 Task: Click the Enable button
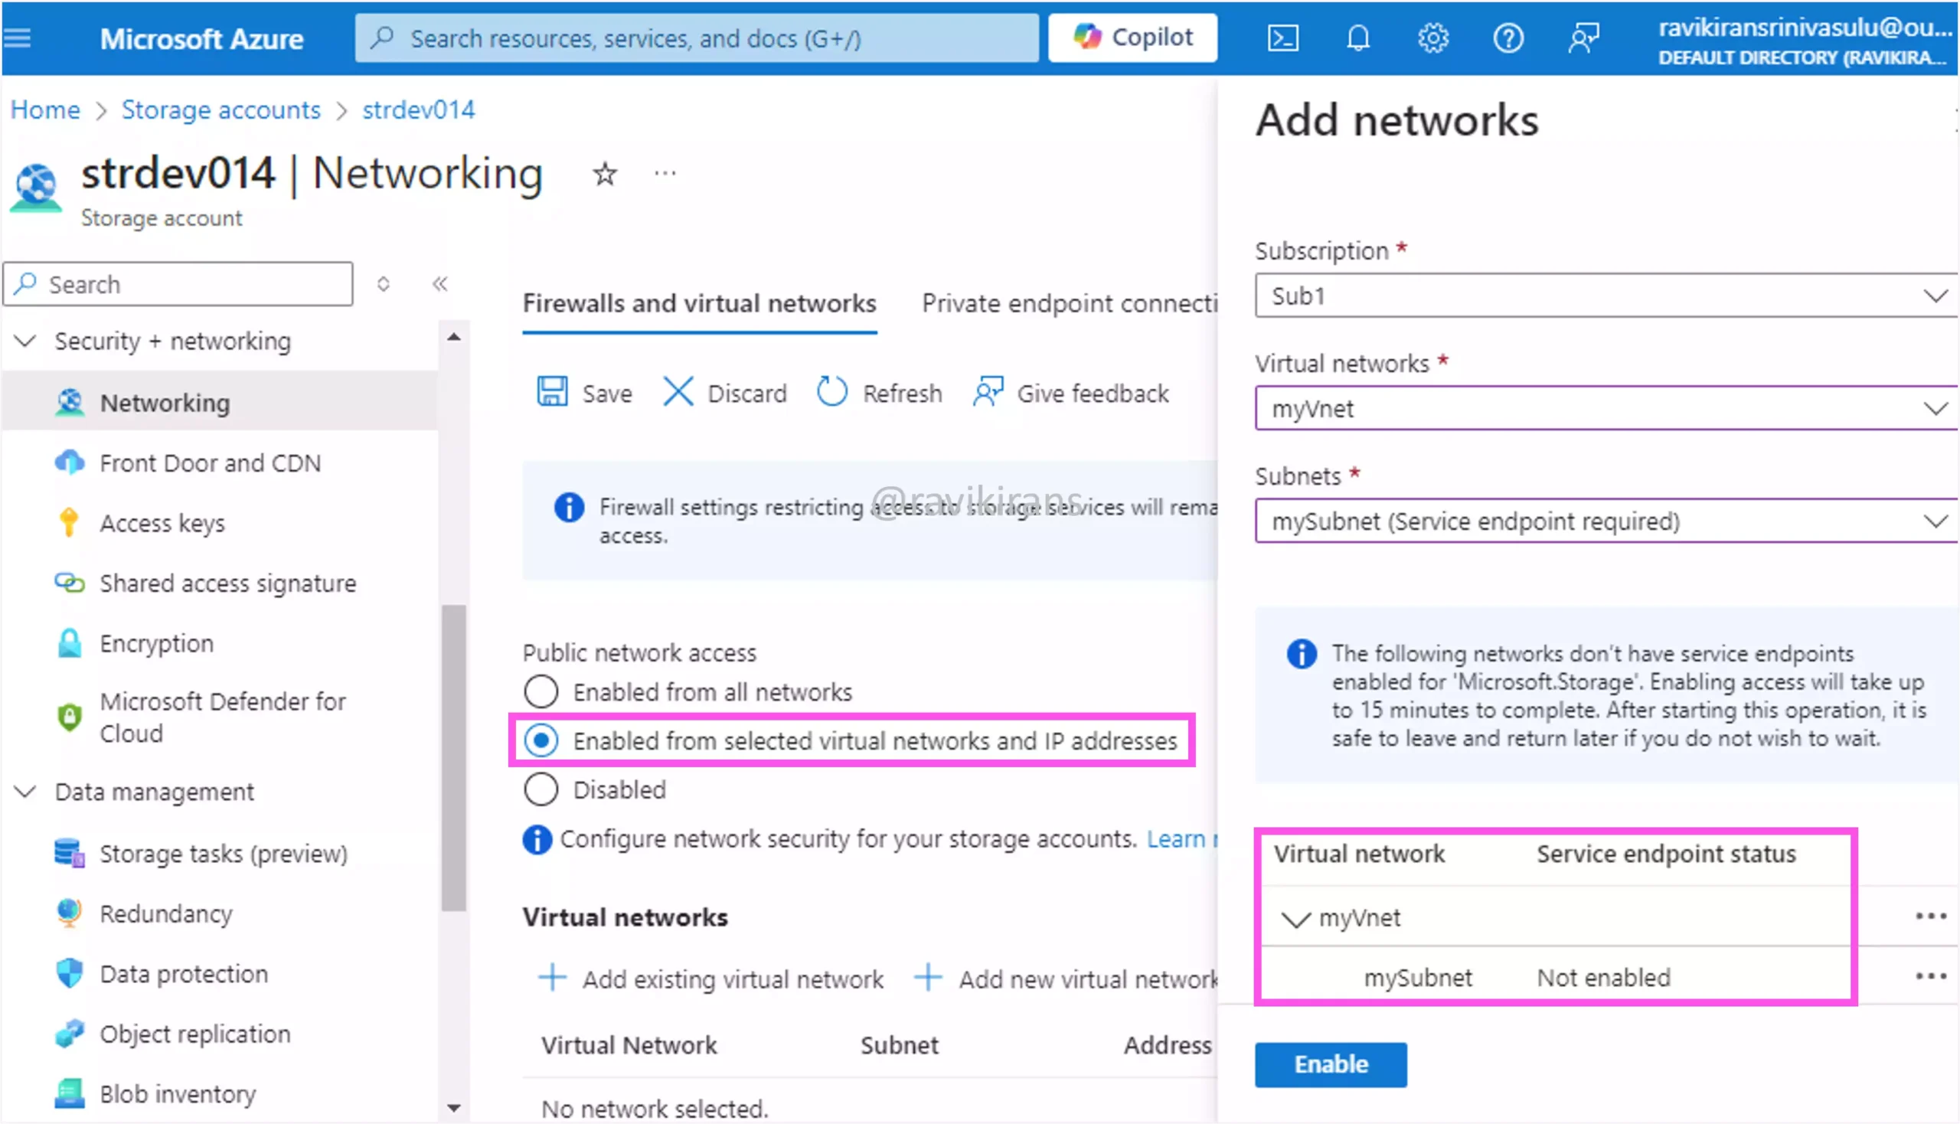(x=1331, y=1064)
